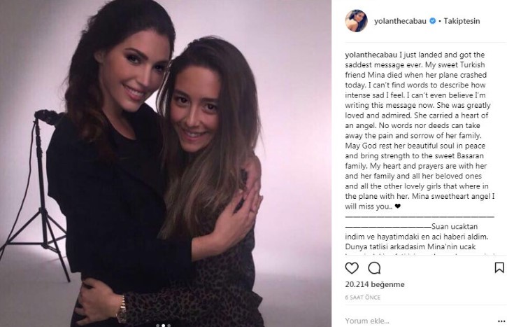The width and height of the screenshot is (507, 327).
Task: Open yolanthecabau profile picture
Action: coord(357,21)
